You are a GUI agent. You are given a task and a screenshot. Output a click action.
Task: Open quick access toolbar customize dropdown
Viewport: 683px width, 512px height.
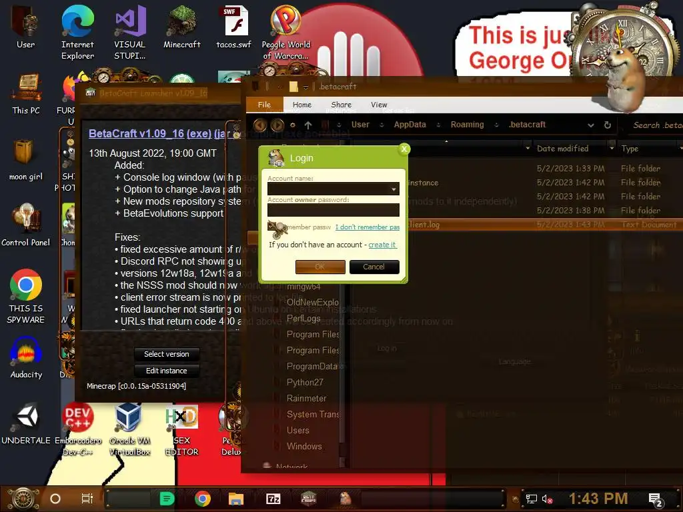[x=305, y=87]
